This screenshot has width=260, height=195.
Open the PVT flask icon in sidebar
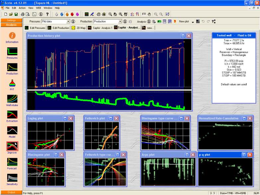[x=12, y=83]
